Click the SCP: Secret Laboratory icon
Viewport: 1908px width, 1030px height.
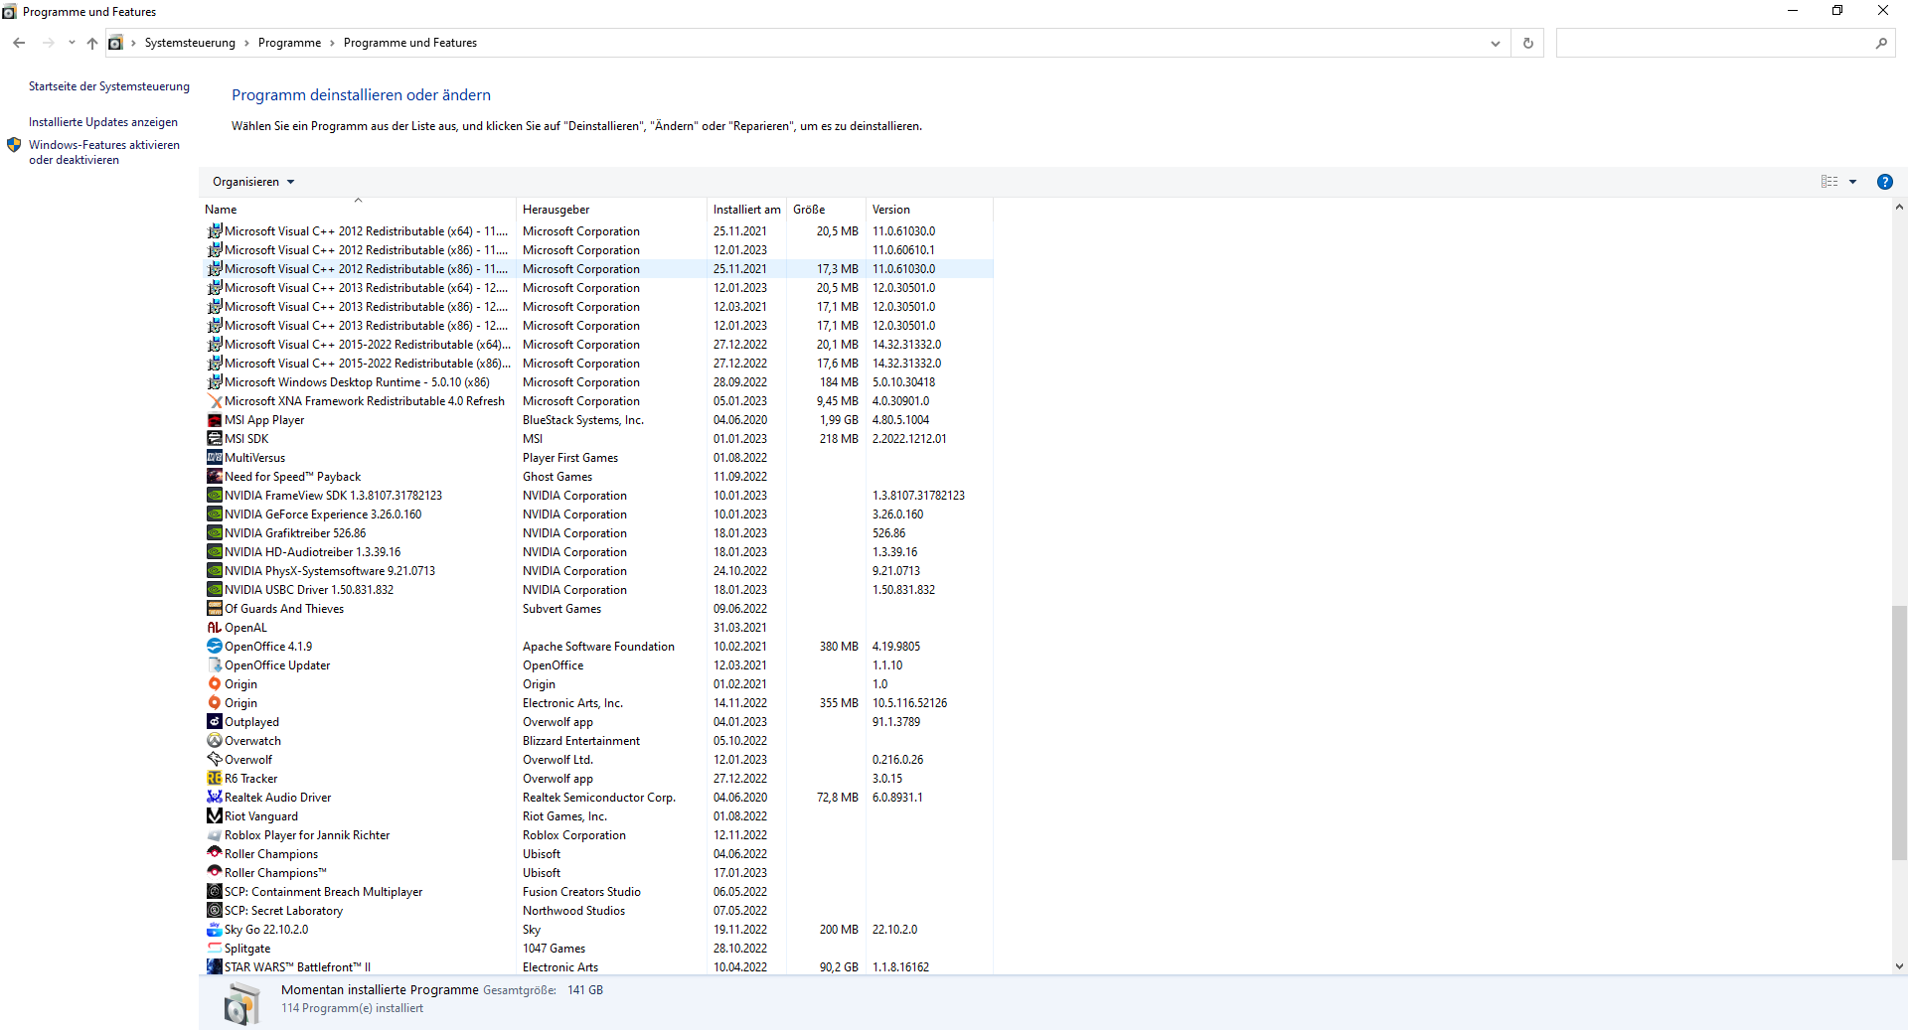[214, 911]
